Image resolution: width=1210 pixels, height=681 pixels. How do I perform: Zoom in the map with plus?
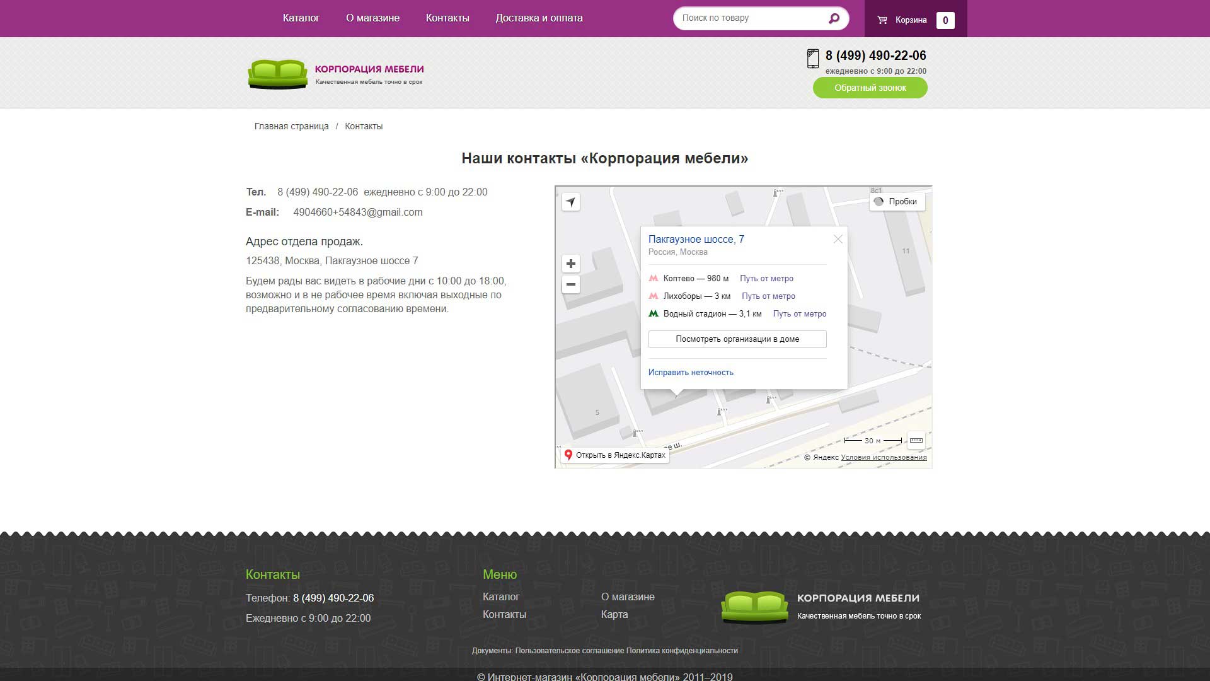(x=570, y=264)
